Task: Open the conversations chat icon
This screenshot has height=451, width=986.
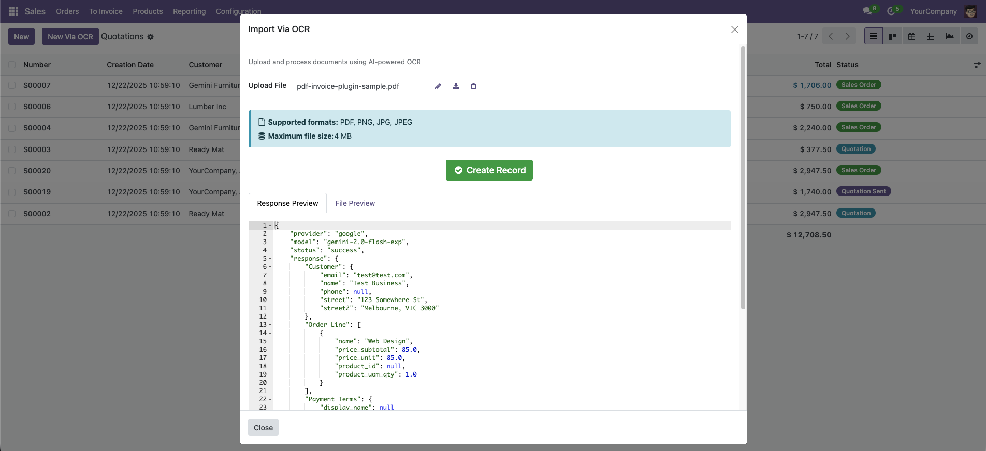Action: pos(867,11)
